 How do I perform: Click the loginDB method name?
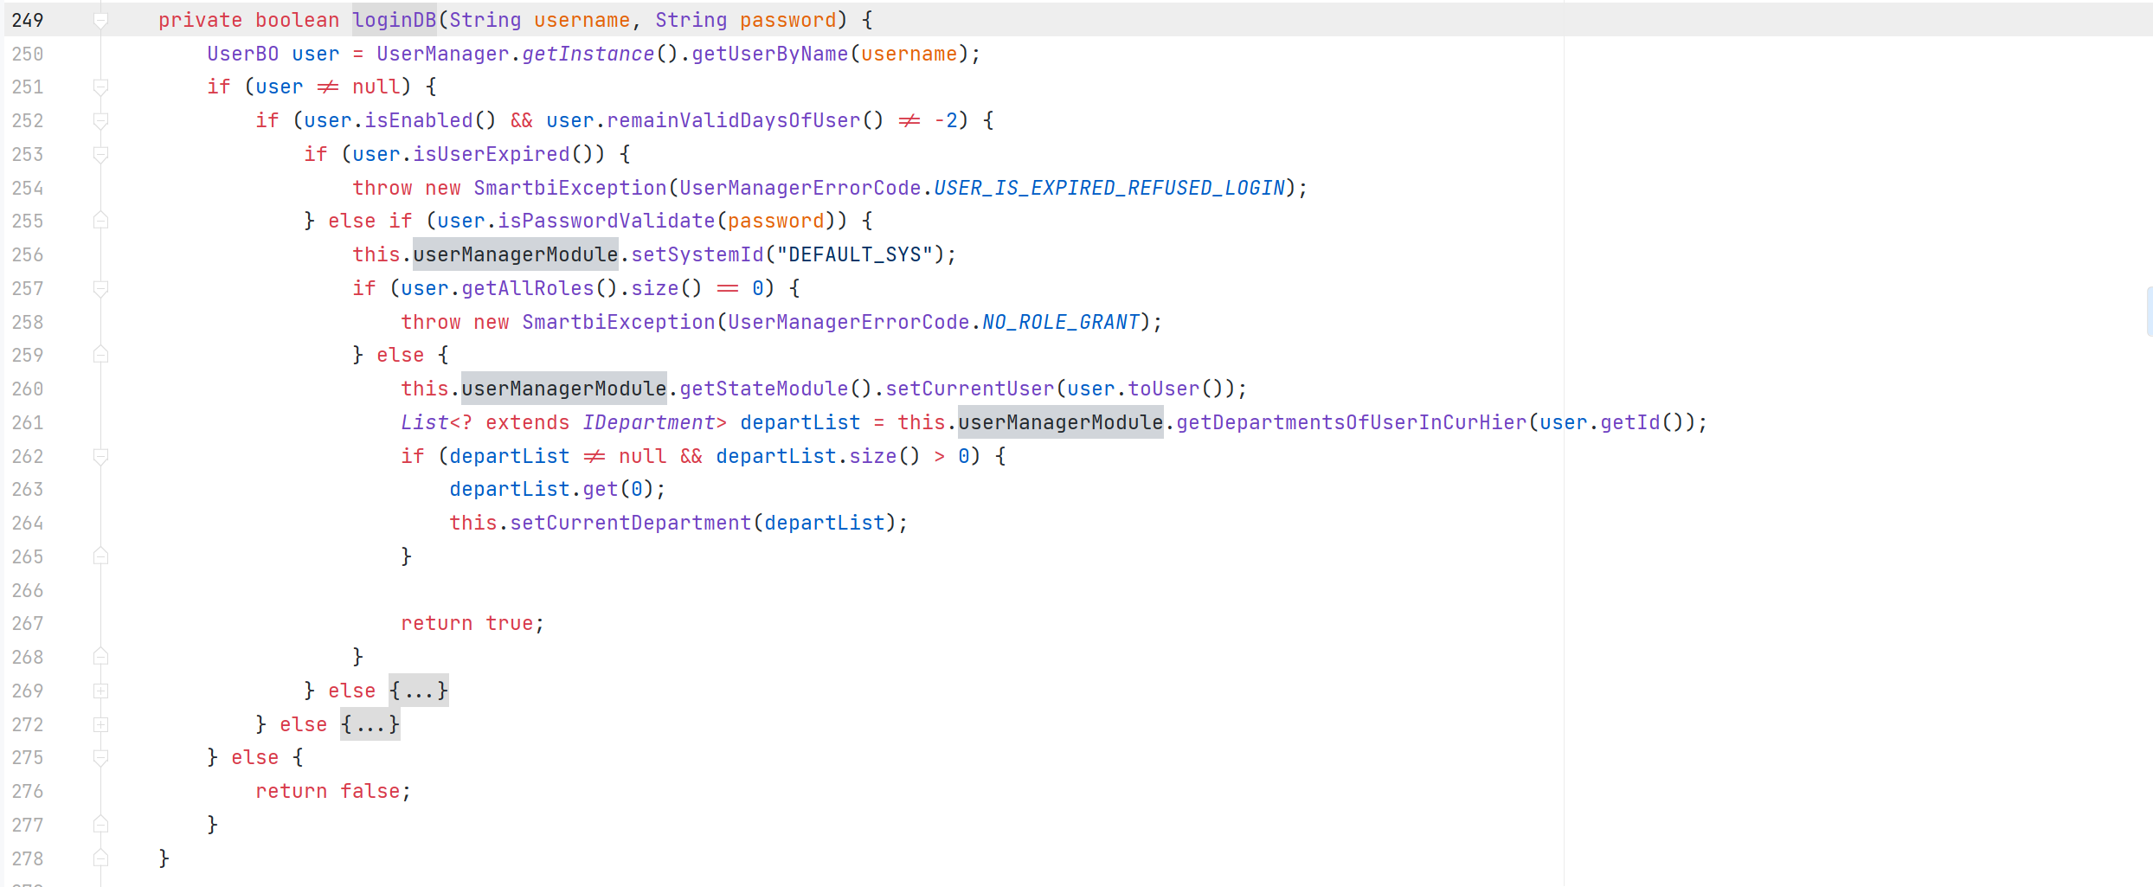395,20
